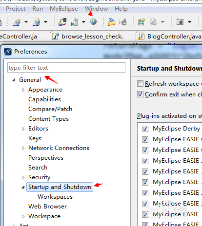Open dropdown beside the run server icon
Screen dimensions: 202x226
[83, 22]
